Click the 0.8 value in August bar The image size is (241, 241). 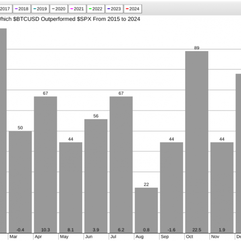146,230
